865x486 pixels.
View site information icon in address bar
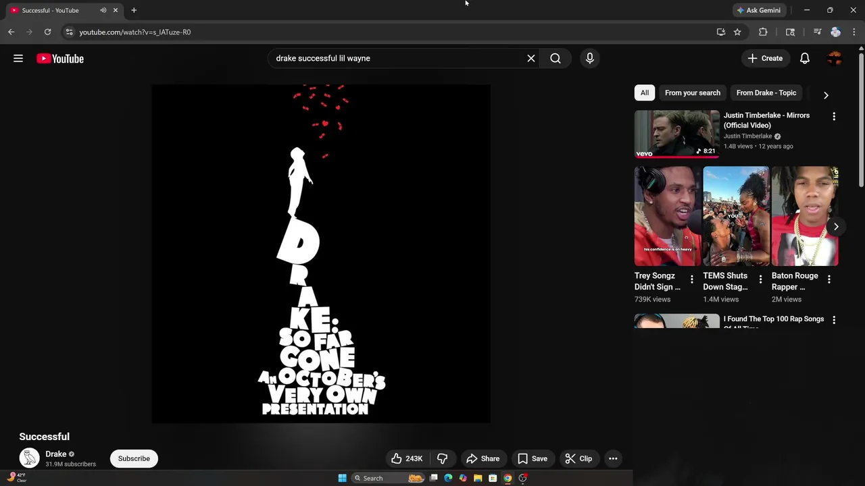click(x=69, y=32)
